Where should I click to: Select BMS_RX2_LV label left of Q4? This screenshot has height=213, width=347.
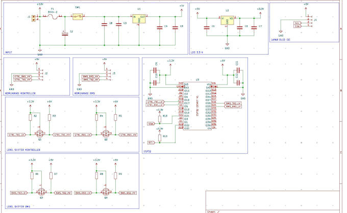point(83,193)
